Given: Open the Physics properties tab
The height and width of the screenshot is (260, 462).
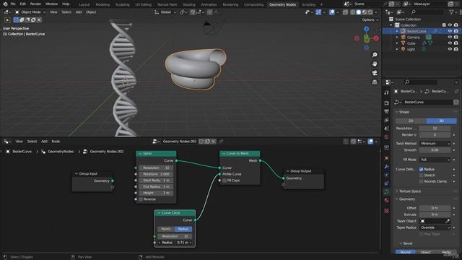Looking at the screenshot, I should (387, 183).
